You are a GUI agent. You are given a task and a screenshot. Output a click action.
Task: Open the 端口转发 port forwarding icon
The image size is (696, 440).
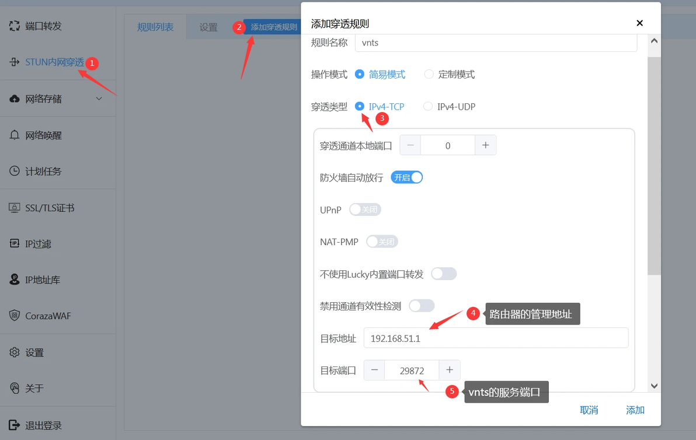(x=15, y=26)
